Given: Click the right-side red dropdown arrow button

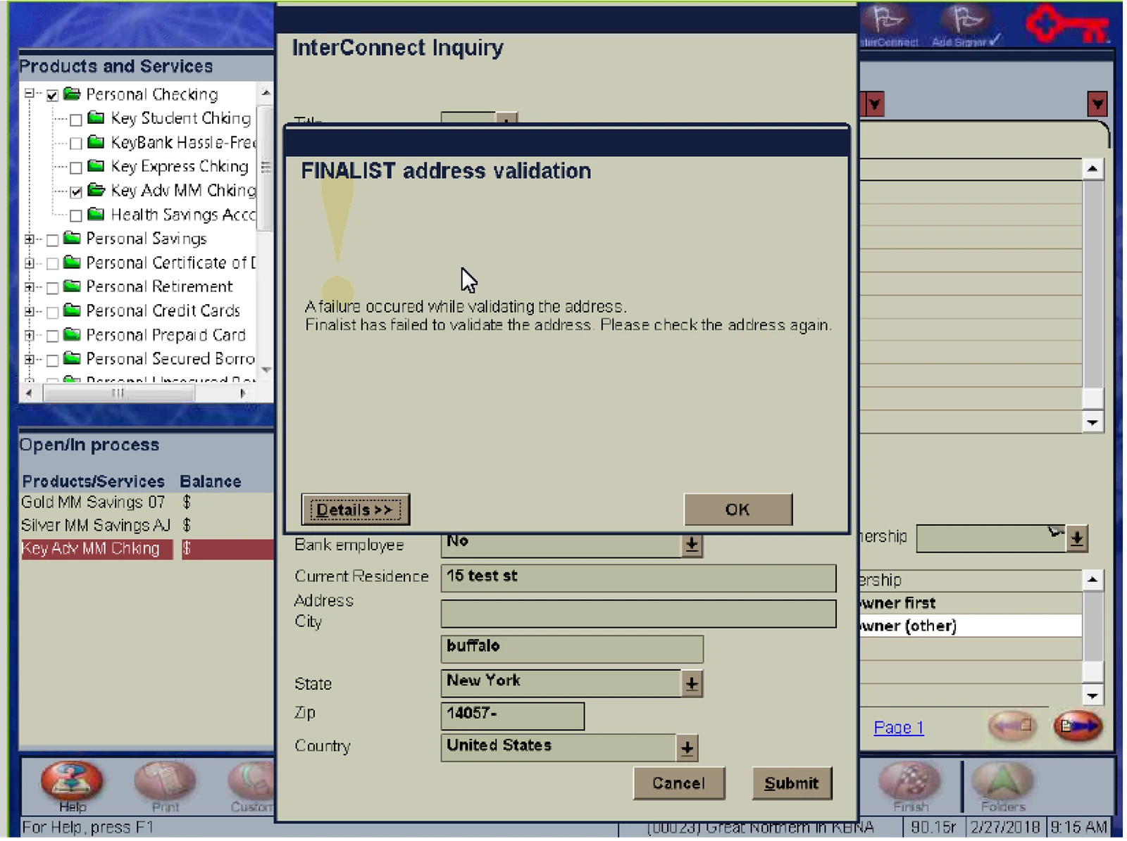Looking at the screenshot, I should tap(1097, 104).
